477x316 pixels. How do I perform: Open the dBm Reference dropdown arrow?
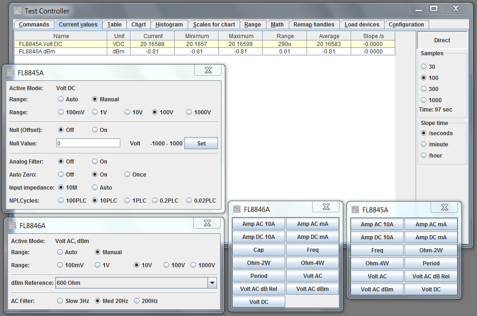coord(212,283)
